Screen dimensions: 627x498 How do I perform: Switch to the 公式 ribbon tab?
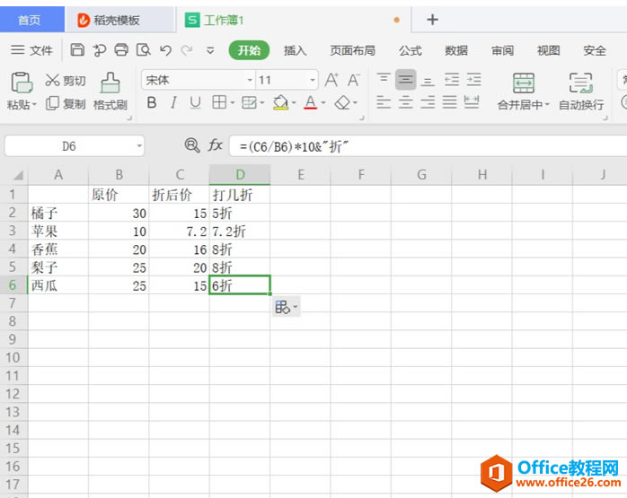coord(411,51)
